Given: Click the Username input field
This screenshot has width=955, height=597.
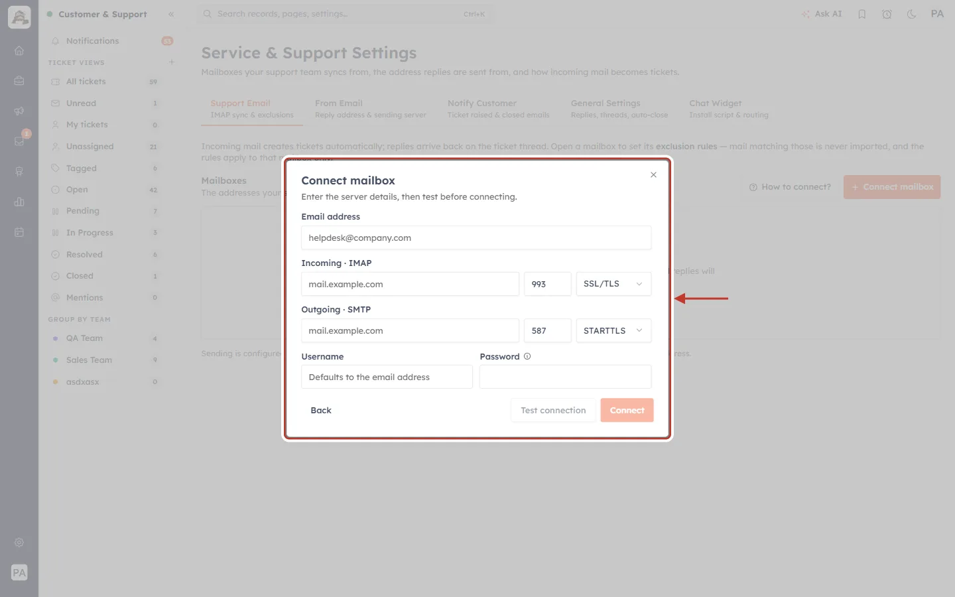Looking at the screenshot, I should (387, 377).
